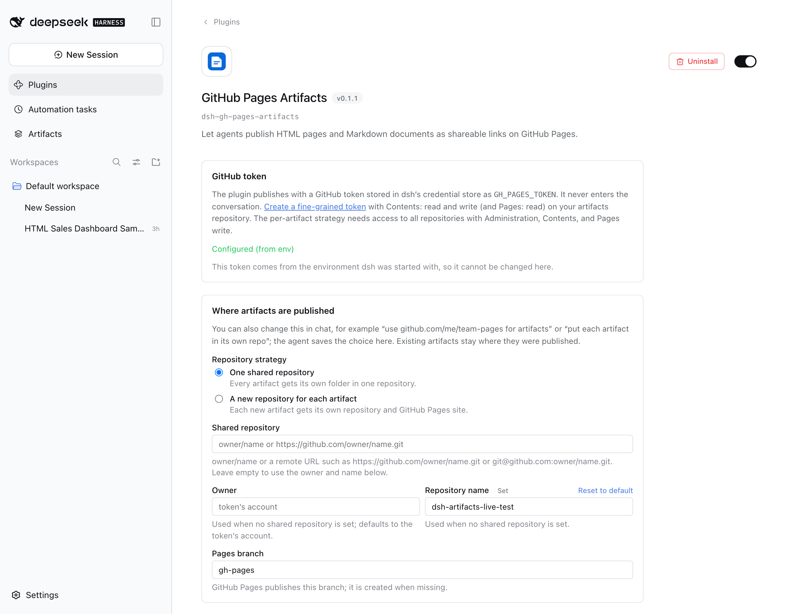Screen dimensions: 786x614
Task: Click the Repository strategy label
Action: click(249, 359)
